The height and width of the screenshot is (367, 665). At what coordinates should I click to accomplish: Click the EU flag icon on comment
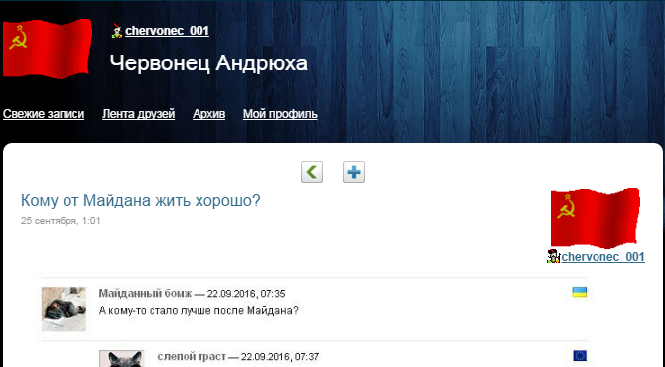coord(580,355)
